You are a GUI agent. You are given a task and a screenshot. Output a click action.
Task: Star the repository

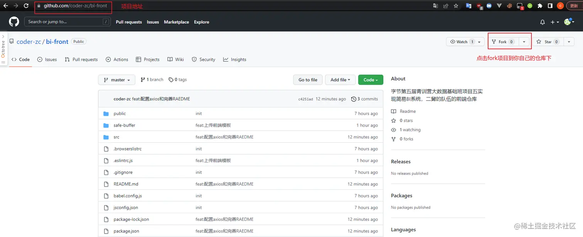tap(548, 42)
